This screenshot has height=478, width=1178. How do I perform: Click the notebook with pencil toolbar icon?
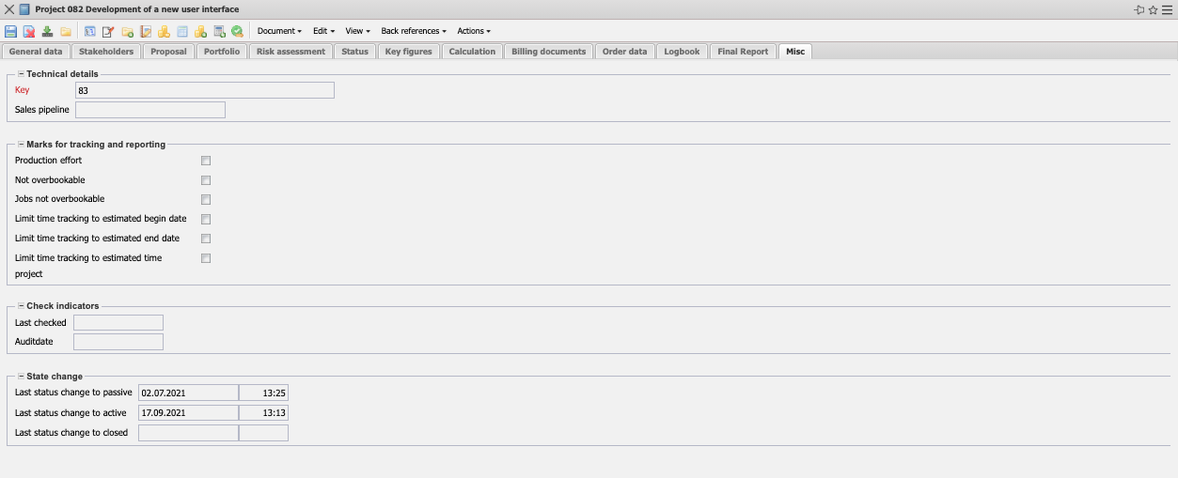point(146,31)
